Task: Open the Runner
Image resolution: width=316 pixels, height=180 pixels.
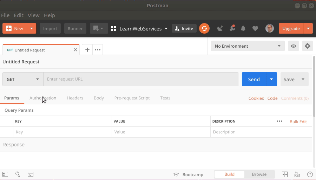Action: pos(75,28)
